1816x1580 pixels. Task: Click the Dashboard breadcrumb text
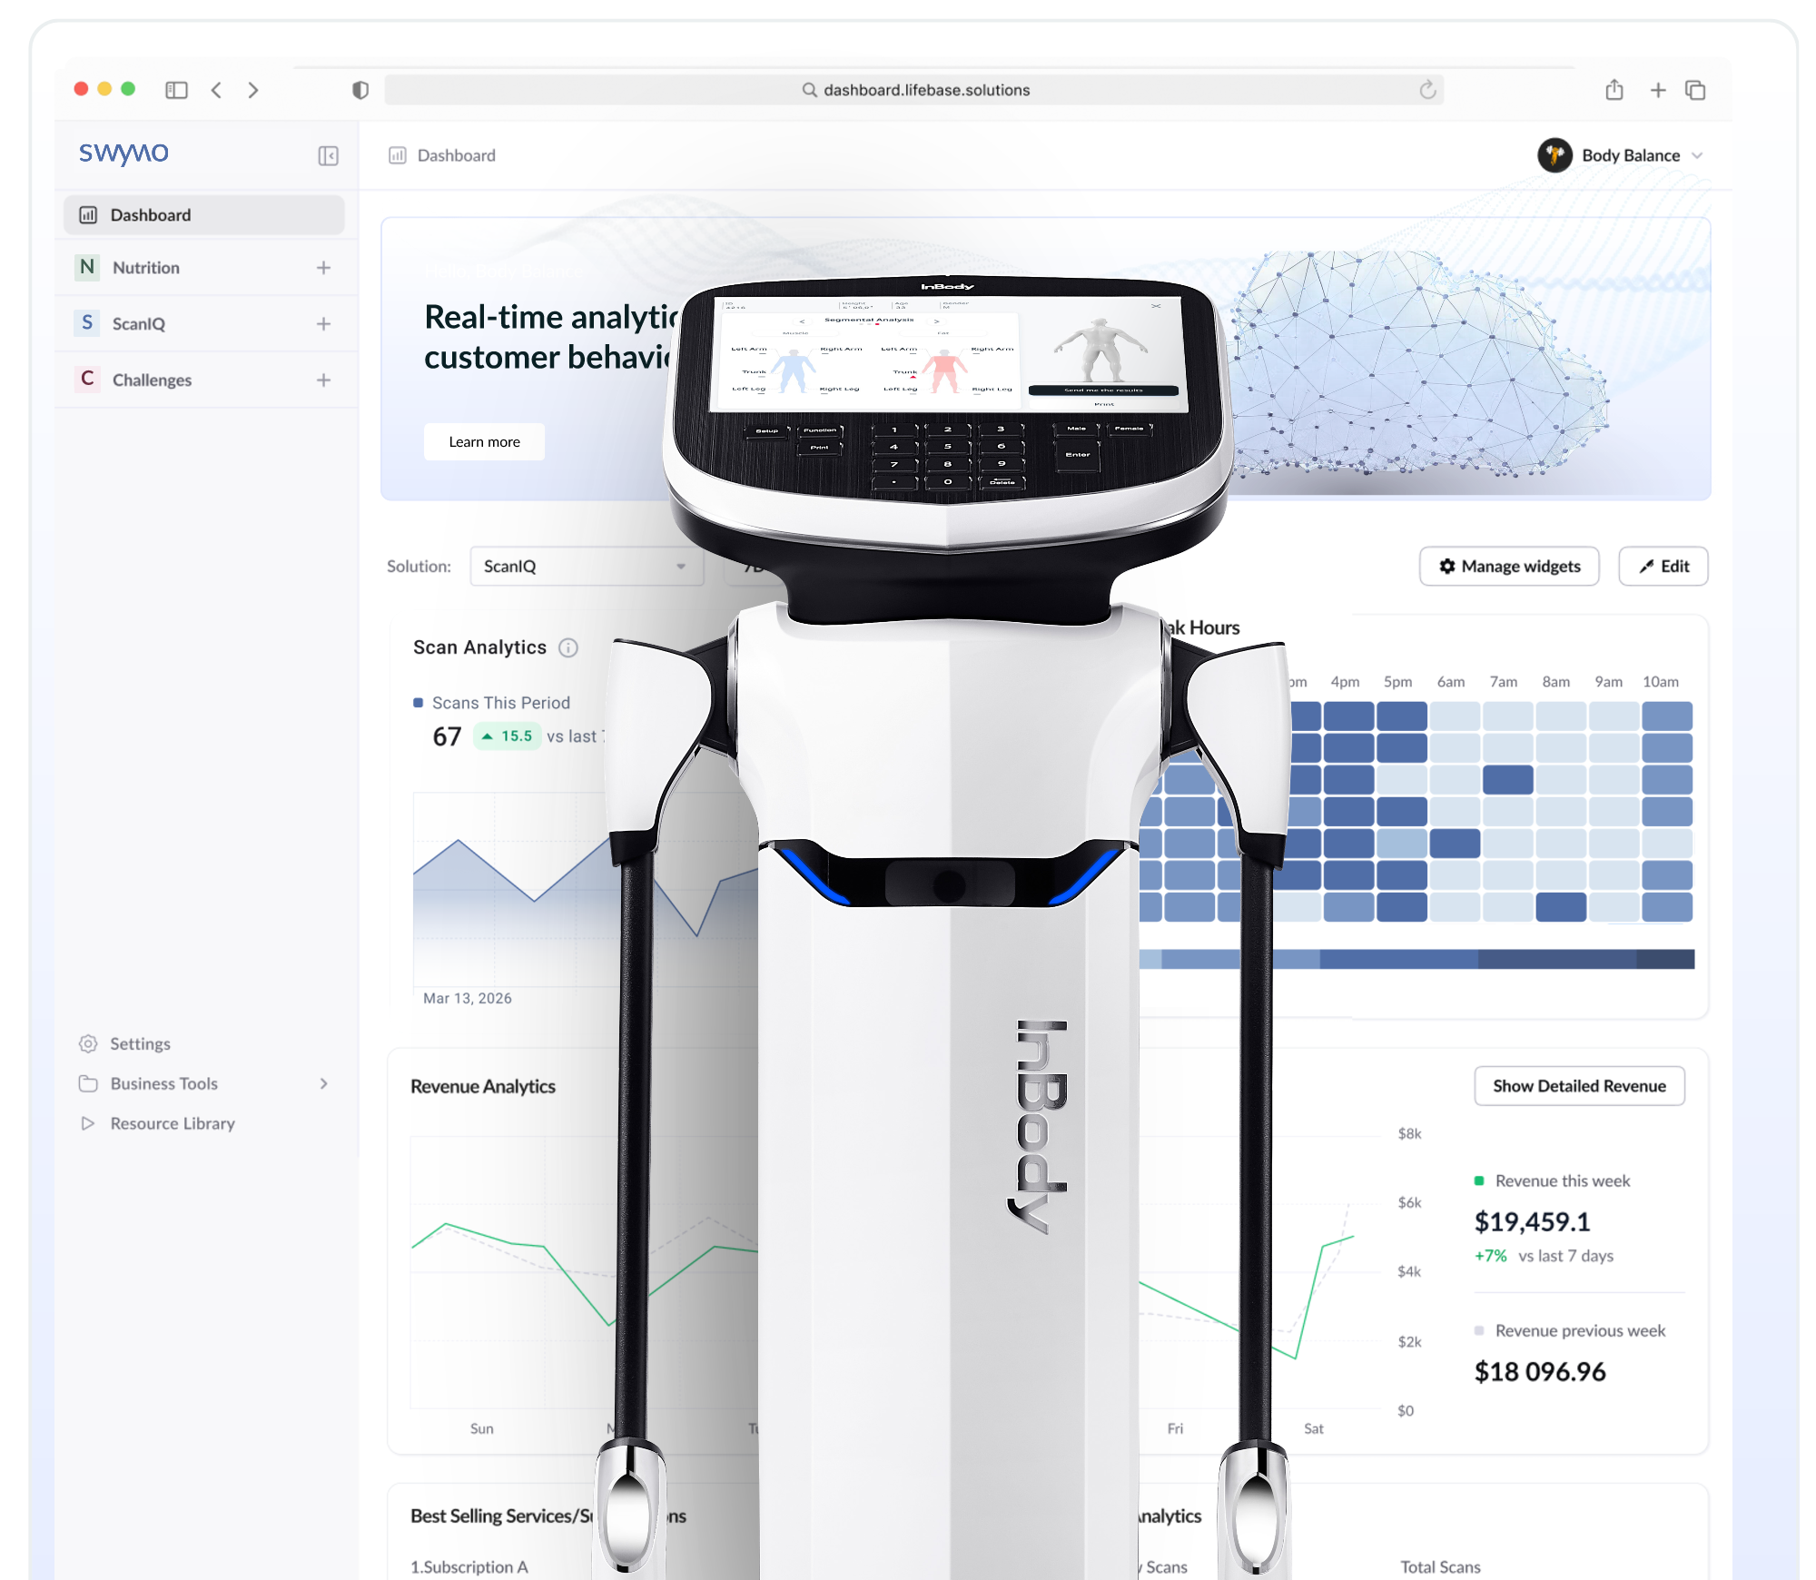click(457, 156)
